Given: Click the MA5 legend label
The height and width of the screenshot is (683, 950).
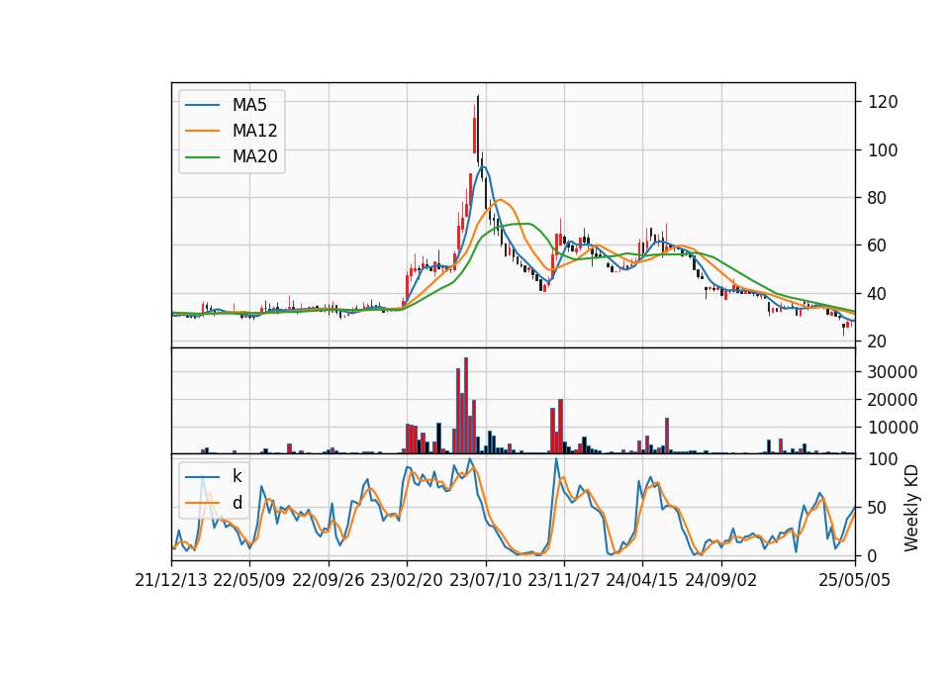Looking at the screenshot, I should [249, 105].
